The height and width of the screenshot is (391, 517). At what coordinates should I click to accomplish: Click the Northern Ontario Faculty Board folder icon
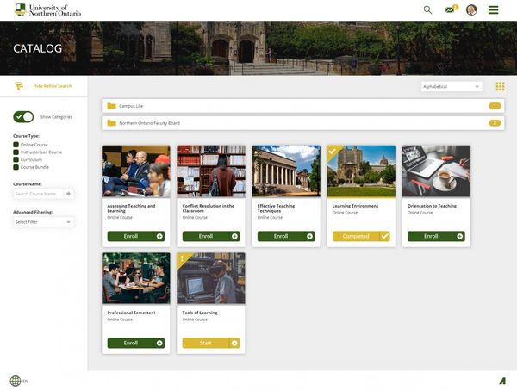point(111,123)
